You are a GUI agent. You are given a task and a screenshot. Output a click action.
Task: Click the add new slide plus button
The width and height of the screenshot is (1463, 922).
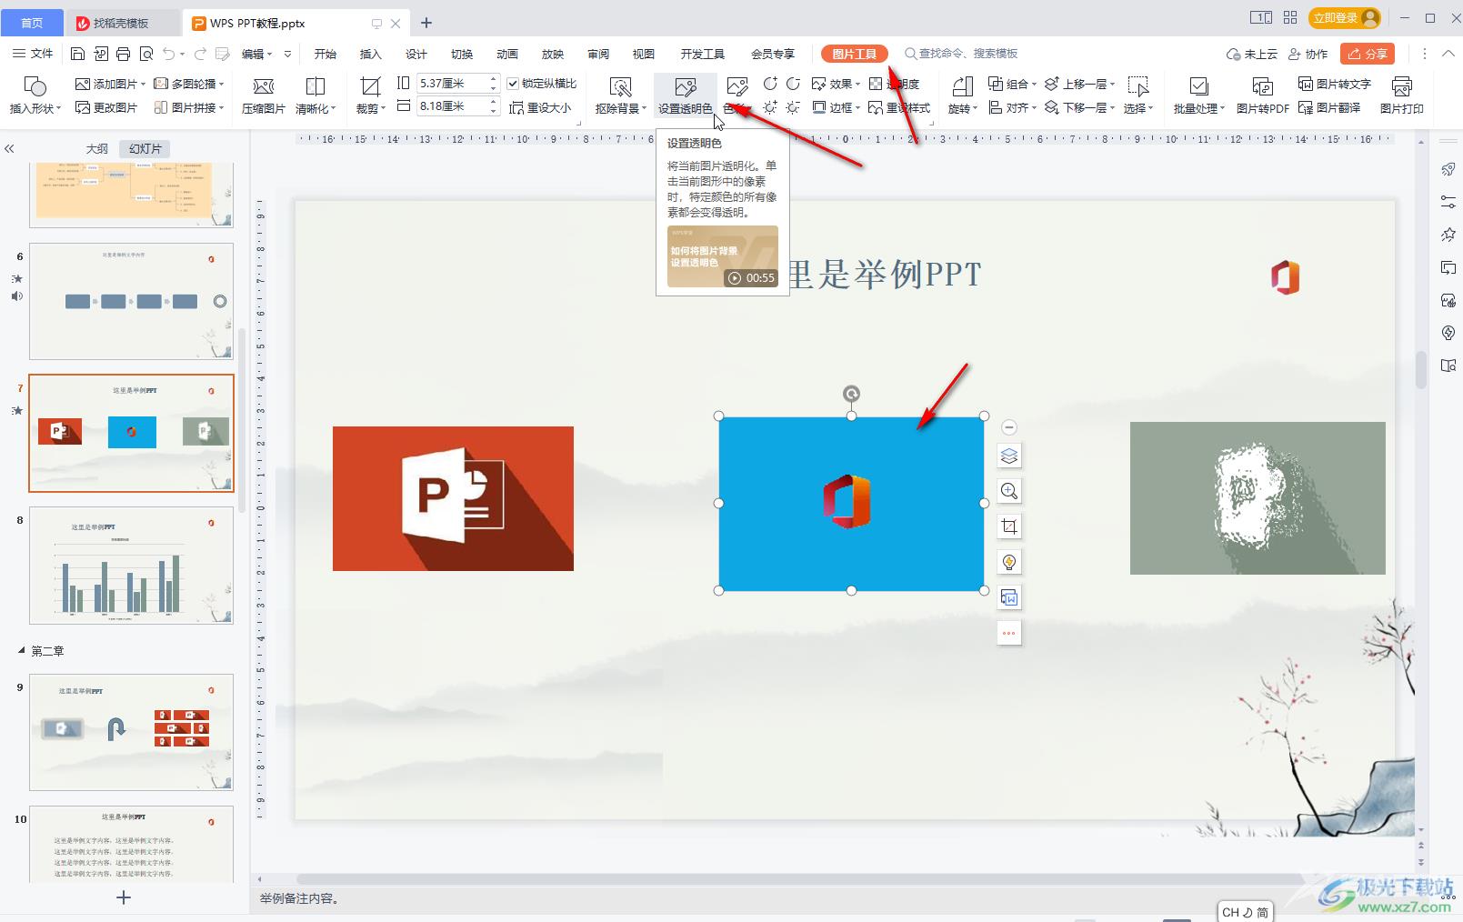click(x=124, y=897)
